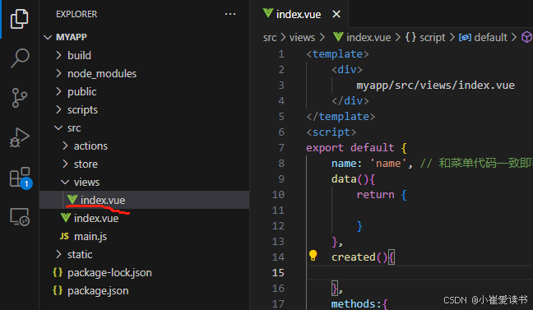The image size is (533, 310).
Task: Switch to the index.vue editor tab
Action: [x=299, y=14]
